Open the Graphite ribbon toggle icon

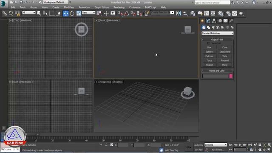tap(200, 13)
